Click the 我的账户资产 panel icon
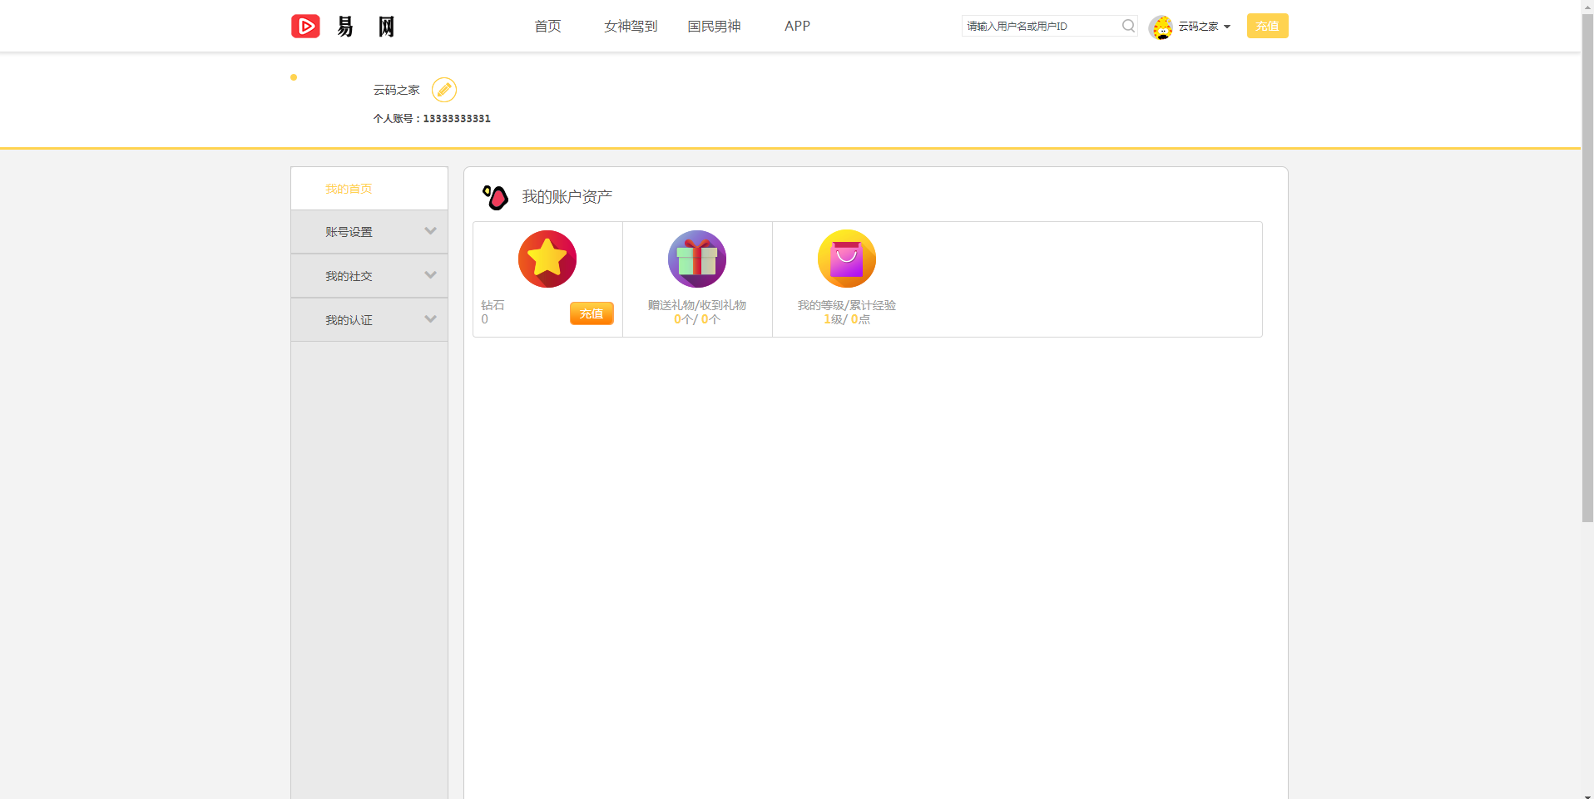The height and width of the screenshot is (799, 1594). [x=496, y=197]
